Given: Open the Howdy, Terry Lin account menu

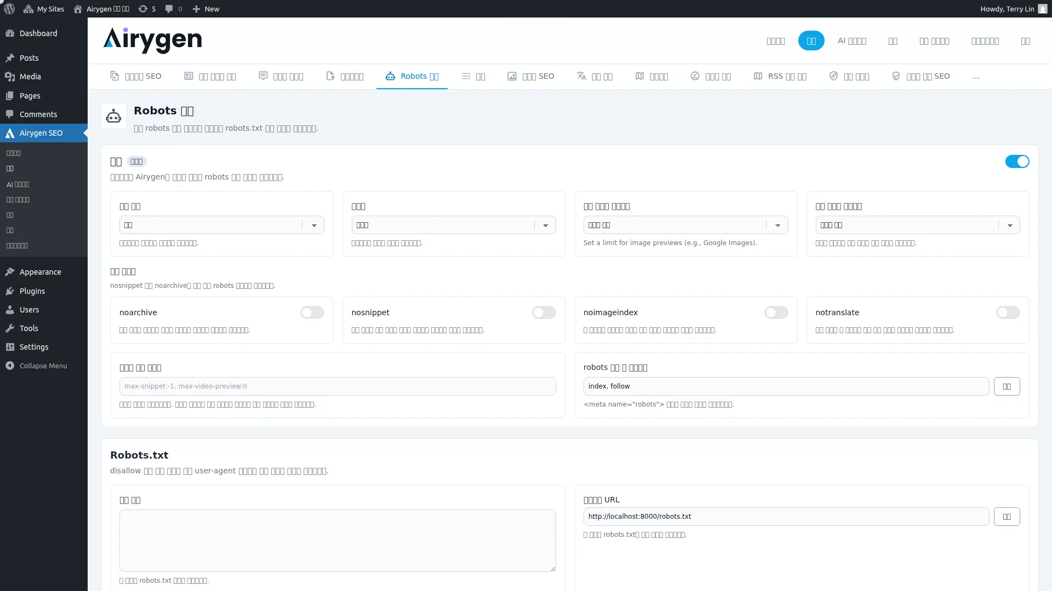Looking at the screenshot, I should (1014, 9).
